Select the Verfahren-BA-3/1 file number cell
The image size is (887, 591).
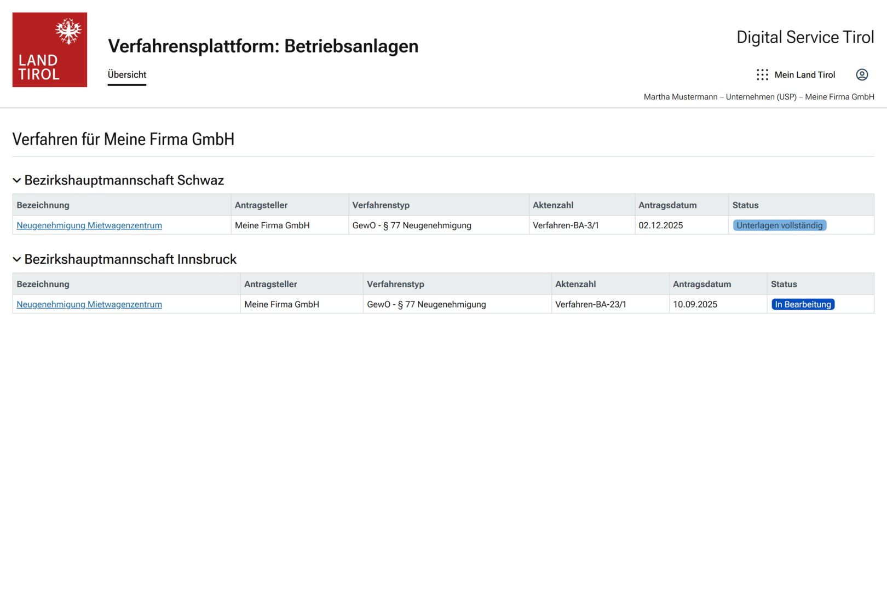[x=566, y=225]
